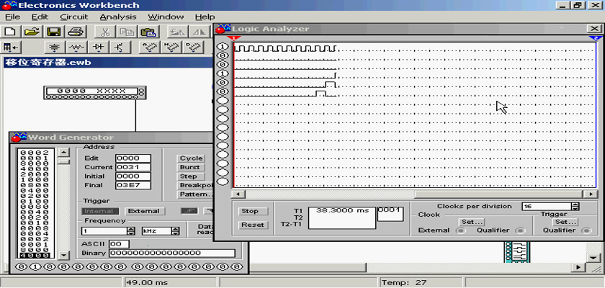Open the Diodes parts bin icon
This screenshot has width=605, height=288.
(x=98, y=48)
